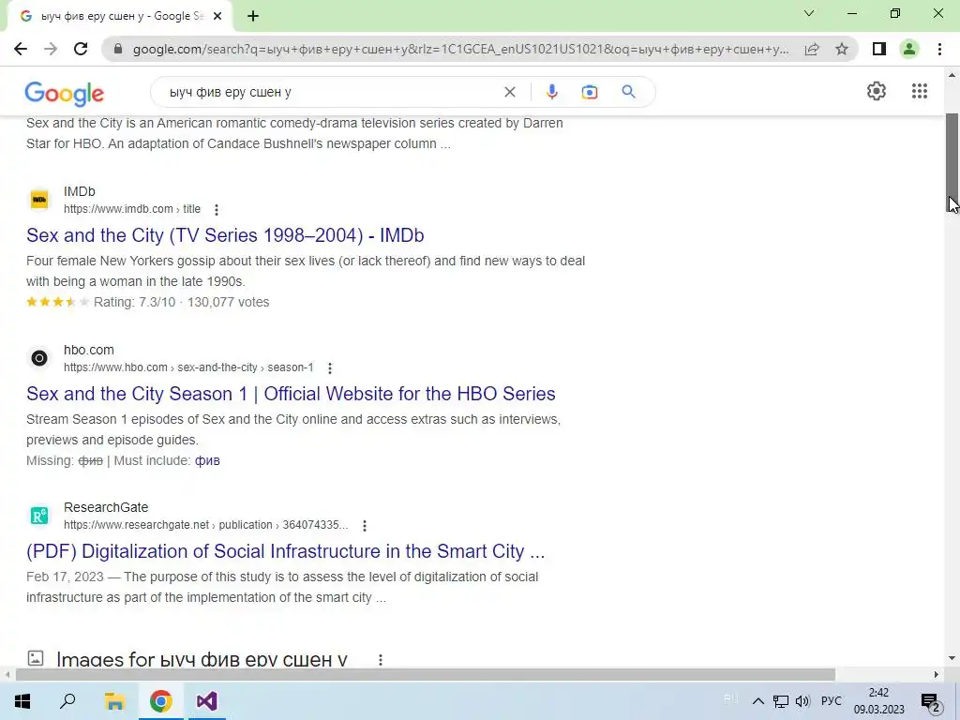Switch РУС keyboard language indicator
960x720 pixels.
click(831, 701)
